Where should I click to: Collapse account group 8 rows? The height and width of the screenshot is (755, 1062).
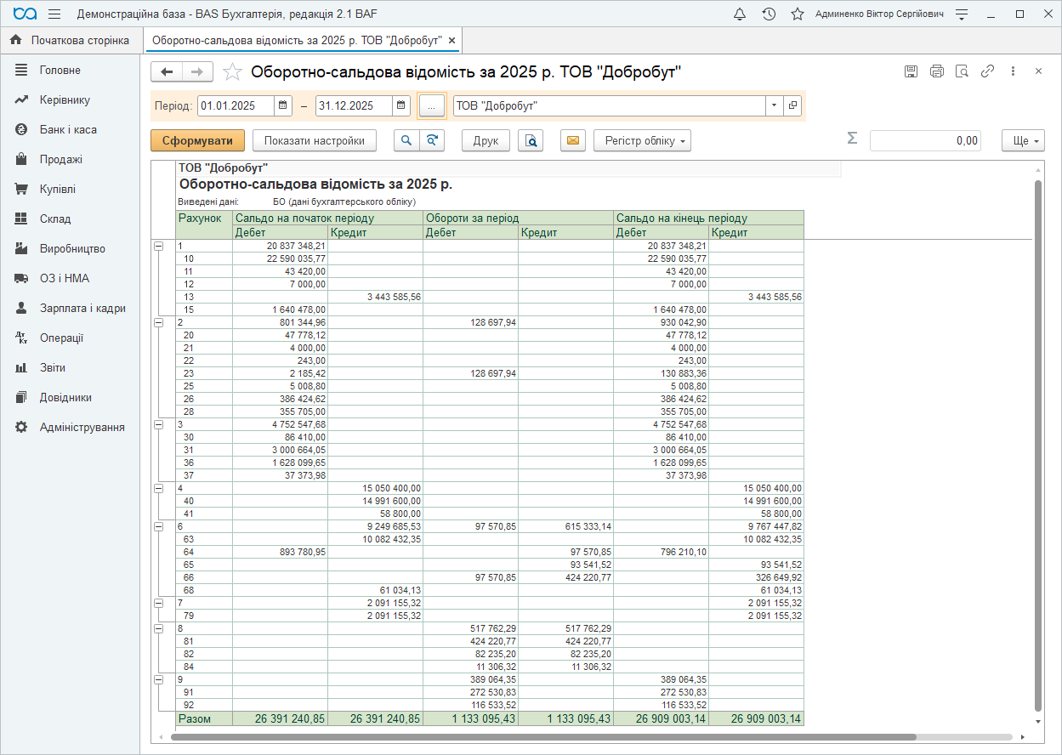click(158, 628)
